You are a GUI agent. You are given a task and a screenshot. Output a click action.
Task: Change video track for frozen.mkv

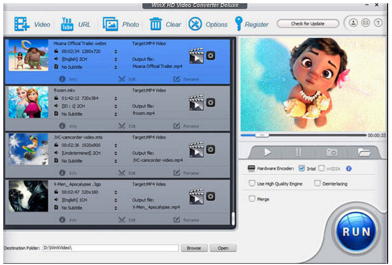click(x=116, y=99)
